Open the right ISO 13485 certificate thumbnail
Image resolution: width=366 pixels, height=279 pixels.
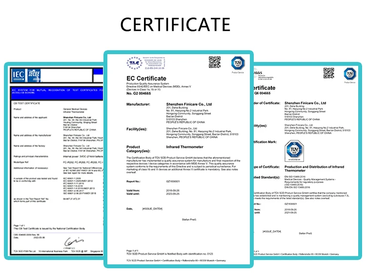[x=307, y=161]
